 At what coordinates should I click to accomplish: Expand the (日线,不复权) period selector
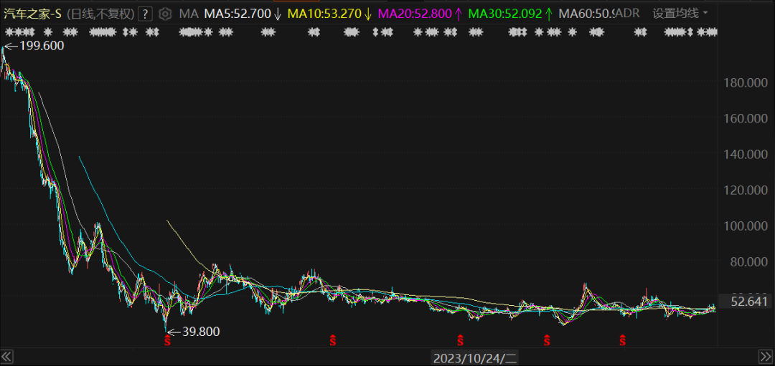coord(100,14)
